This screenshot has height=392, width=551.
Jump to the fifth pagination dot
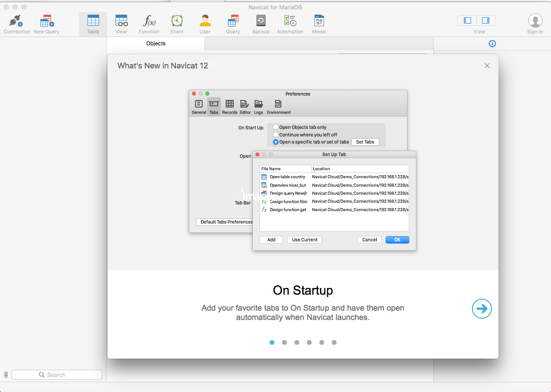pos(322,342)
